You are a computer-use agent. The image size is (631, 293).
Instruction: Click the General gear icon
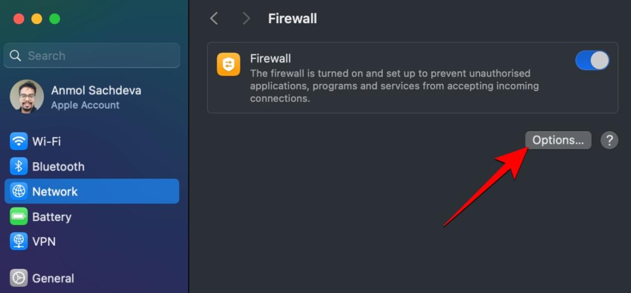point(19,278)
